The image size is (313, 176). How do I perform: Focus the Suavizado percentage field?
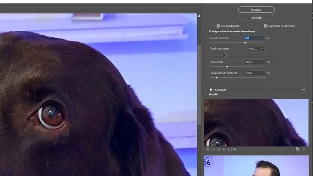(x=255, y=62)
